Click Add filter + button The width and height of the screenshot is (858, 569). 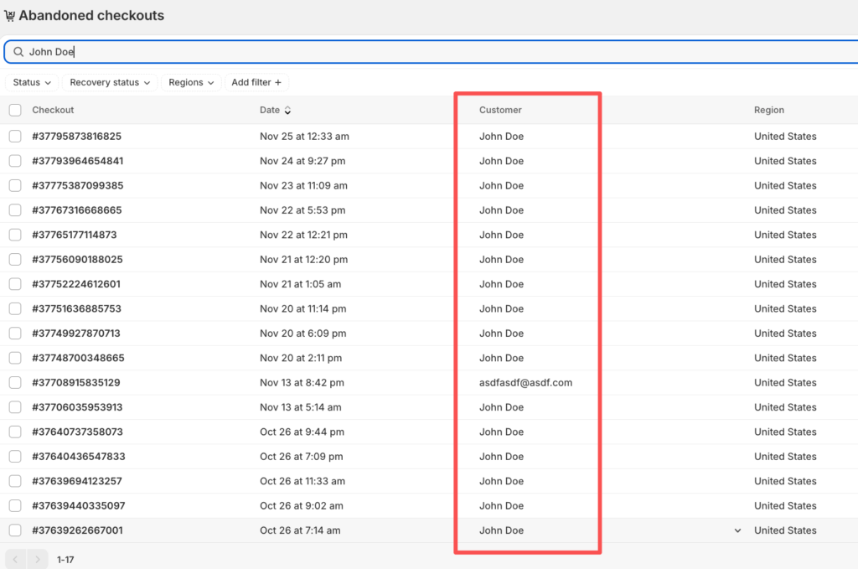(x=256, y=83)
